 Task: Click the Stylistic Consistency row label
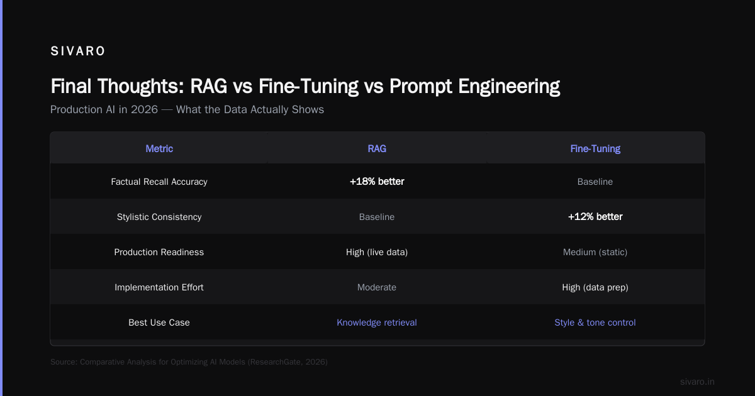pyautogui.click(x=159, y=217)
